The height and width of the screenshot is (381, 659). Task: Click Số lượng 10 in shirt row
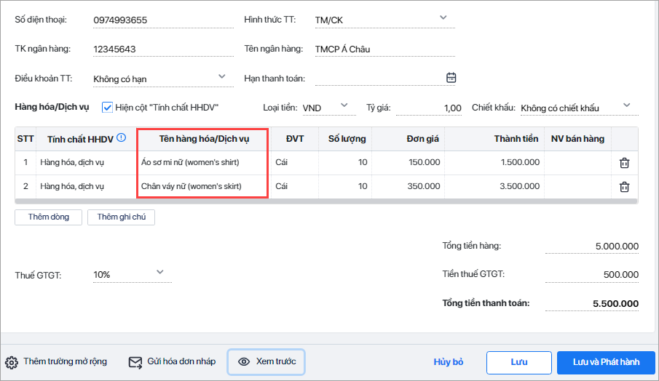(345, 162)
